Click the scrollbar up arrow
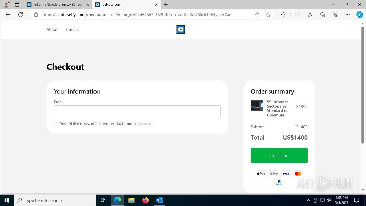366x206 pixels. [363, 23]
